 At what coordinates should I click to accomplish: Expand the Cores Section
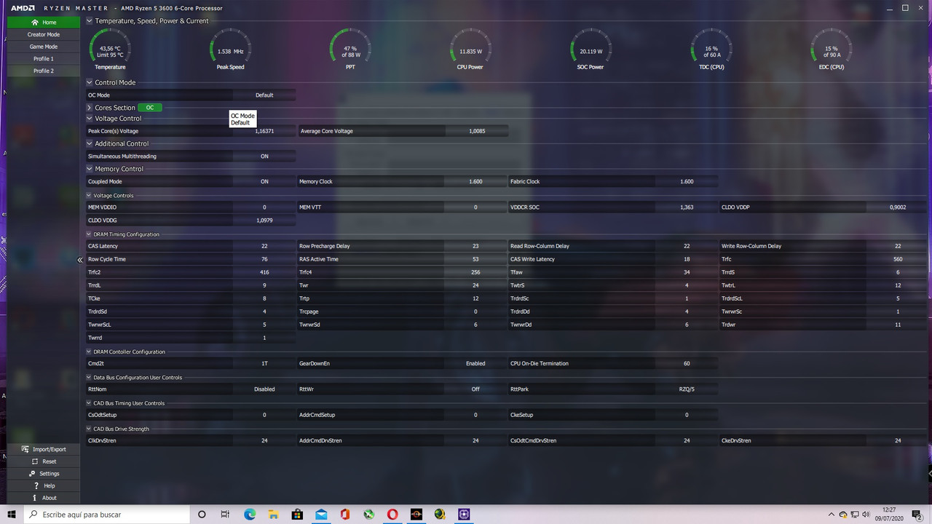point(90,108)
